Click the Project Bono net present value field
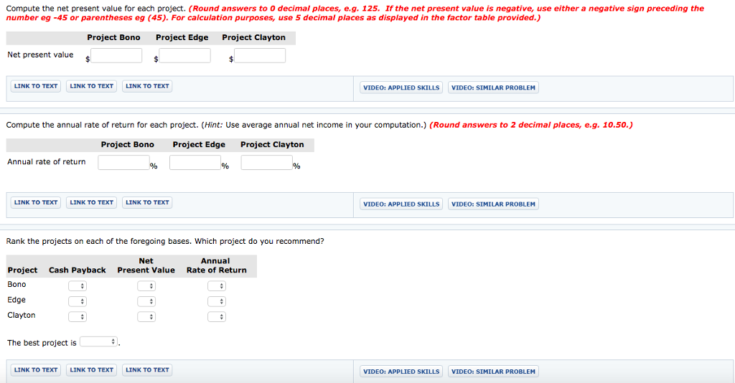 [116, 56]
